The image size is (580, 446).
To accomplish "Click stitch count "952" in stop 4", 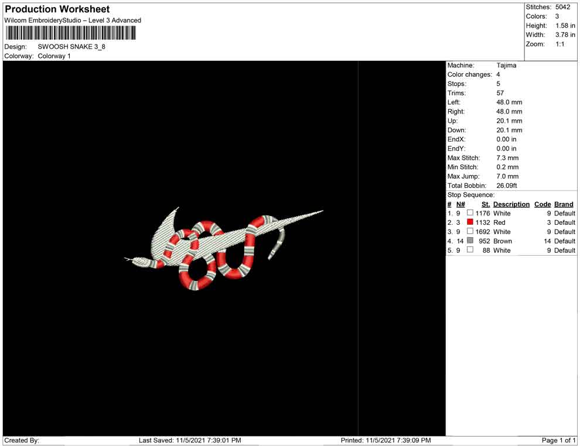I will (x=484, y=241).
